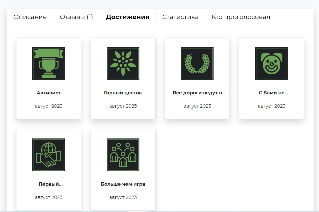Image resolution: width=319 pixels, height=212 pixels.
Task: Click the Активист trophy cup icon
Action: coord(49,64)
